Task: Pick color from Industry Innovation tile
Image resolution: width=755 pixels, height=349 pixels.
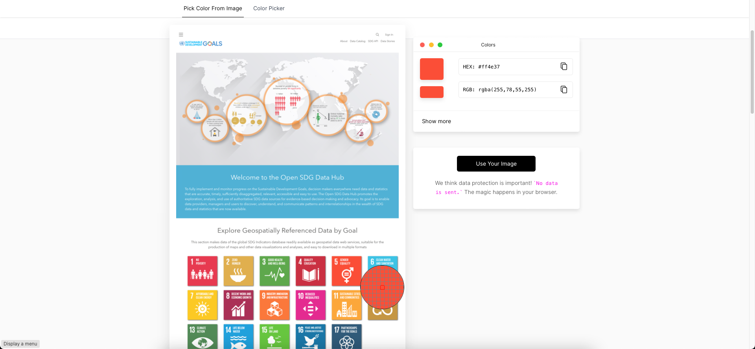Action: (x=275, y=305)
